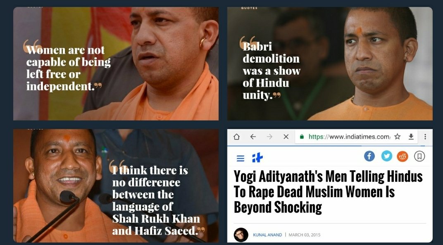Viewport: 443px width, 245px height.
Task: Go back with the browser back arrow
Action: pos(253,137)
